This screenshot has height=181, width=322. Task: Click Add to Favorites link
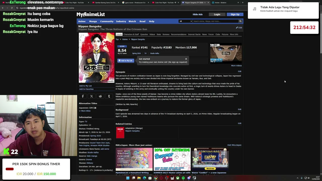click(86, 89)
